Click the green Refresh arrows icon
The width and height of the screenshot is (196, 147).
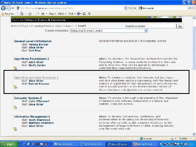130,8
